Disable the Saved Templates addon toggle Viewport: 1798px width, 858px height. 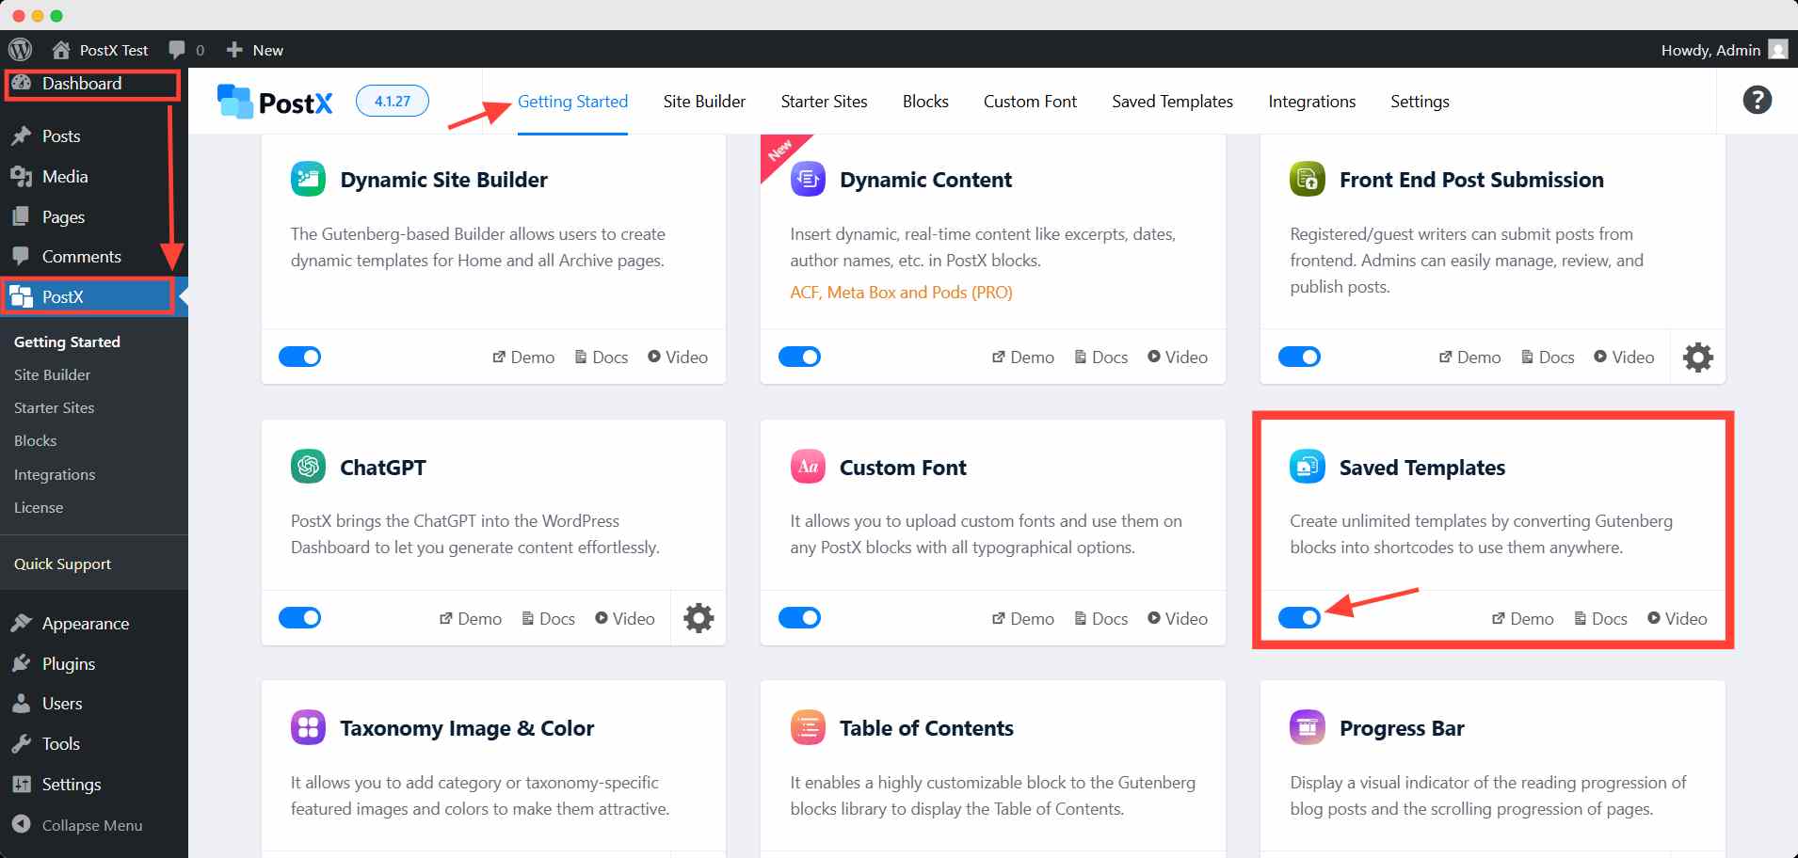coord(1299,618)
